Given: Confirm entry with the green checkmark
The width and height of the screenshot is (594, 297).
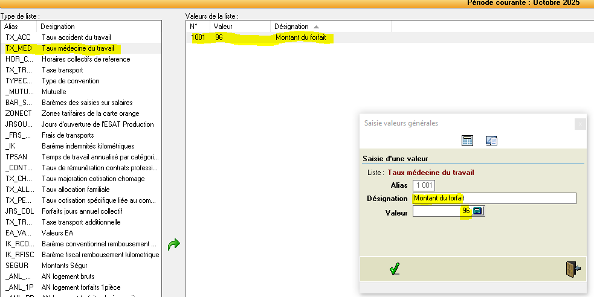Looking at the screenshot, I should (x=395, y=269).
